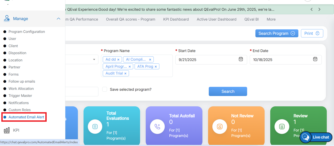The height and width of the screenshot is (146, 334).
Task: Open the Start Date calendar icon
Action: (x=241, y=59)
